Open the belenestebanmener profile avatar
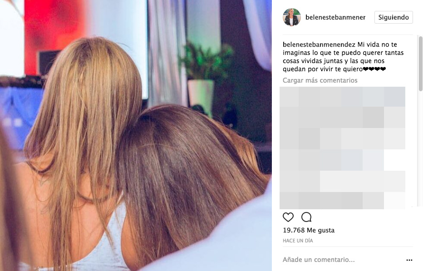The width and height of the screenshot is (423, 271). (x=292, y=17)
